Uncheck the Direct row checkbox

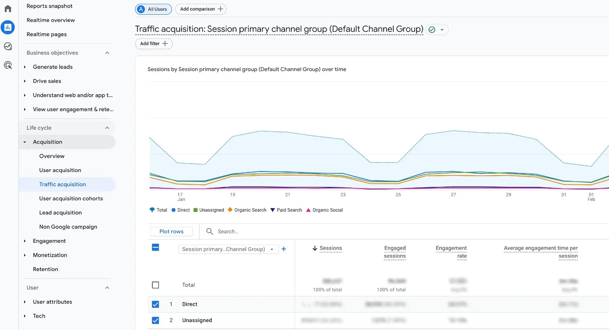tap(155, 304)
